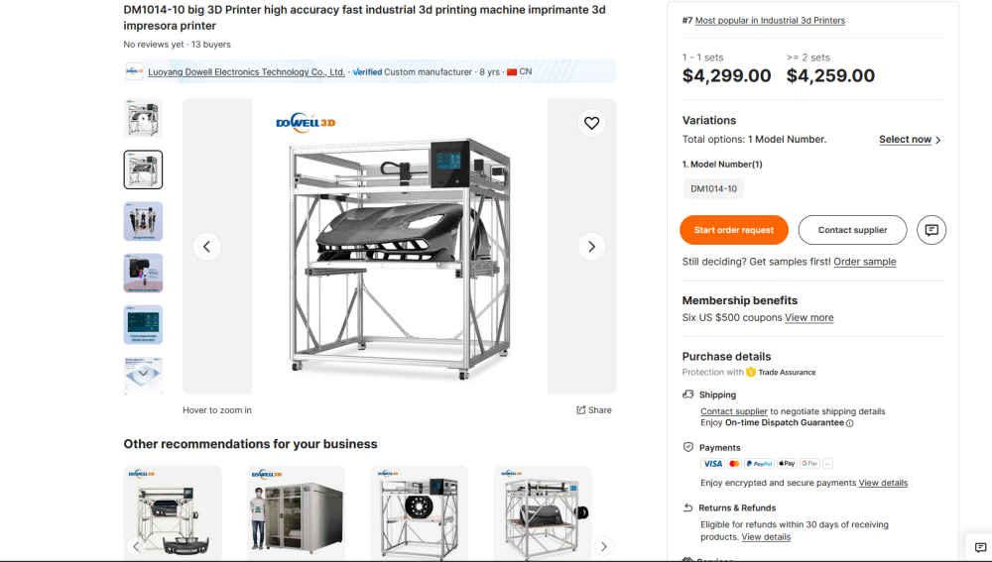Click the heart favorite icon on image

591,123
